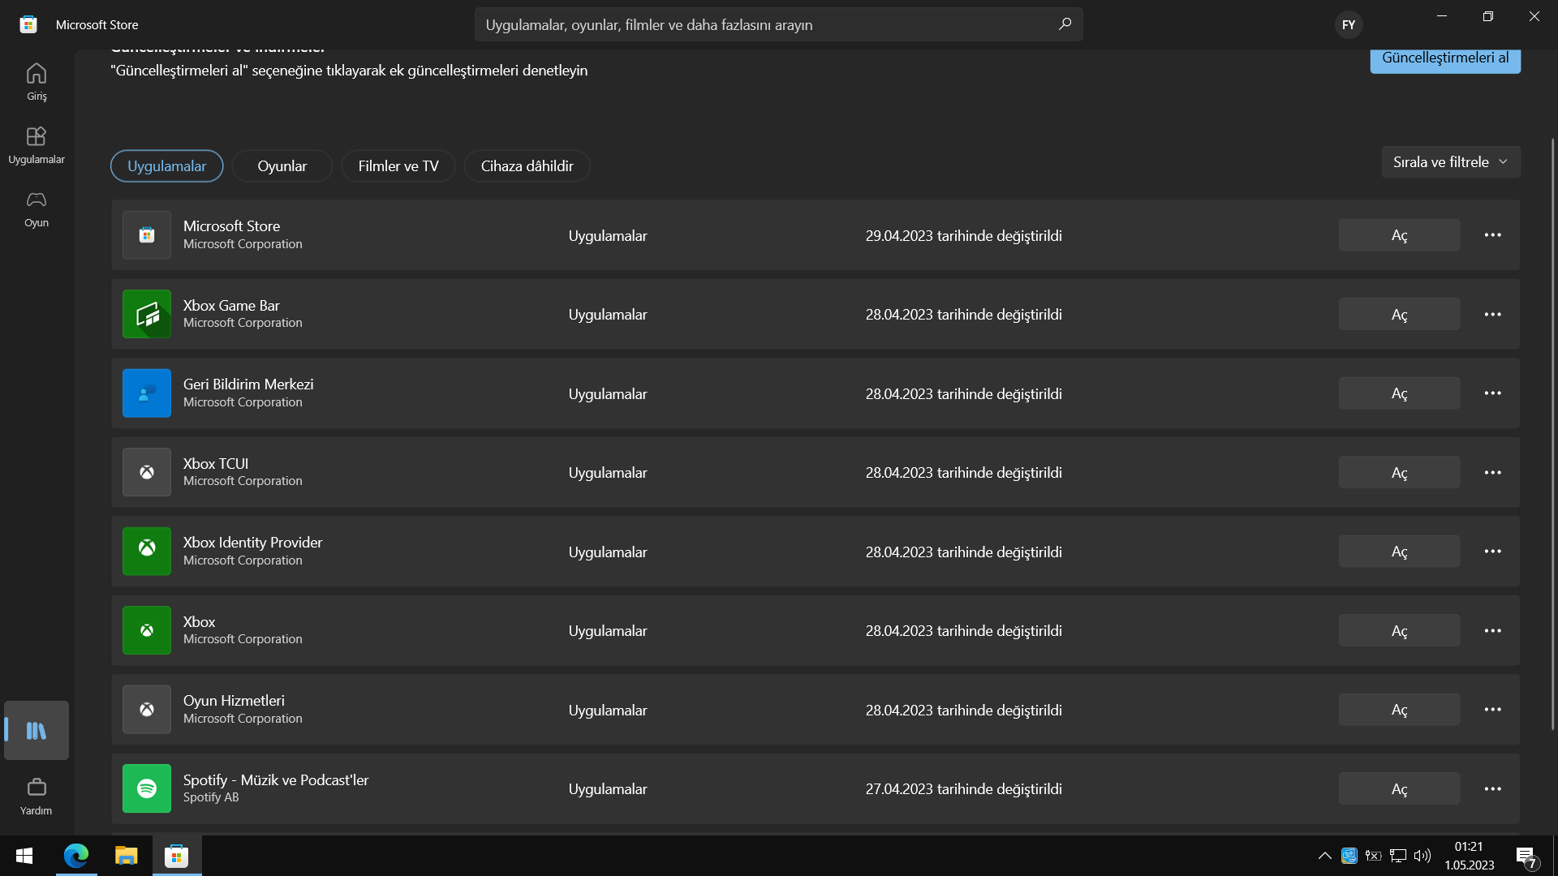The width and height of the screenshot is (1558, 876).
Task: Focus the store search input field
Action: pyautogui.click(x=763, y=24)
